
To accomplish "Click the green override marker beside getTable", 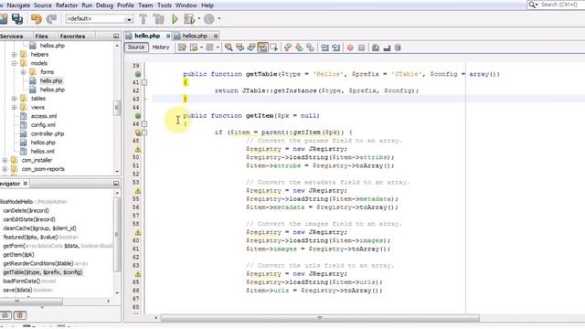I will pos(138,74).
